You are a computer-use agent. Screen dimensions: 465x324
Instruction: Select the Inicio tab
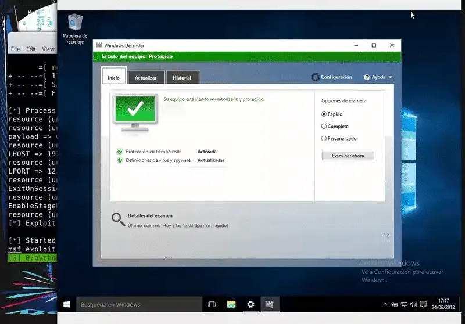pos(113,77)
